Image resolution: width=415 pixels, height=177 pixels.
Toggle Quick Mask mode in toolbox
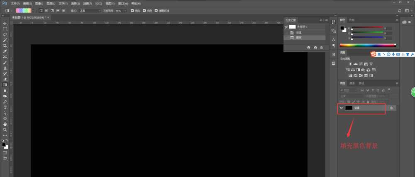[x=5, y=153]
